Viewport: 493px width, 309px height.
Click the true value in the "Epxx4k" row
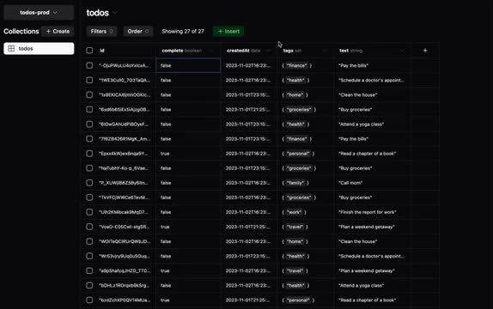coord(165,154)
